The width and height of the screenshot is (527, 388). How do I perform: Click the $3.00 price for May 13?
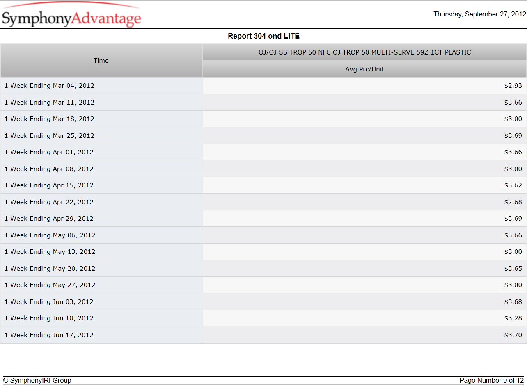[513, 252]
